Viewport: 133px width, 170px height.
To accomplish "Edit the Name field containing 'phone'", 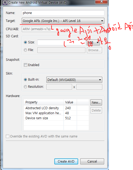I will pyautogui.click(x=63, y=13).
